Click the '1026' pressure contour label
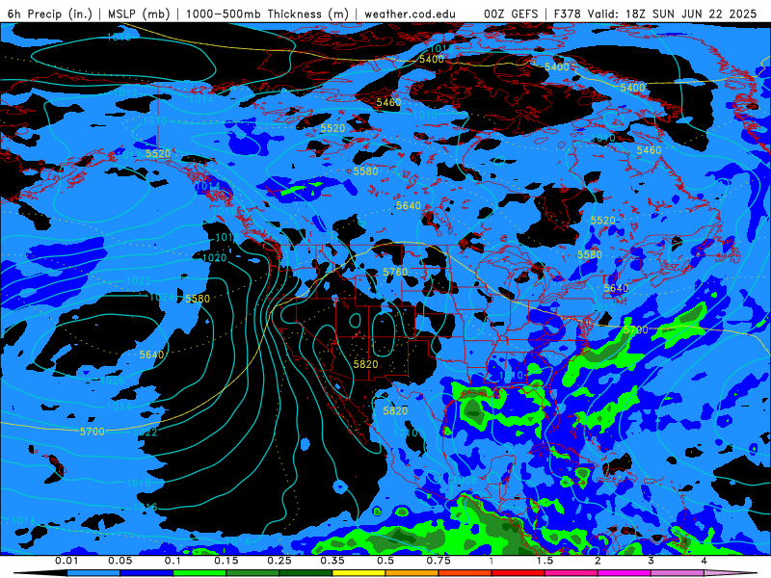The height and width of the screenshot is (578, 771). coord(112,381)
